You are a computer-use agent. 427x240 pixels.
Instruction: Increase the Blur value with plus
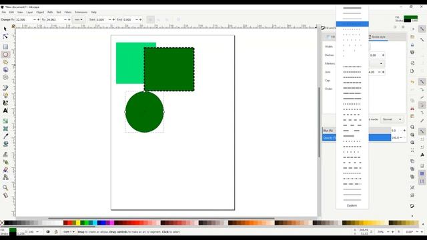[404, 131]
